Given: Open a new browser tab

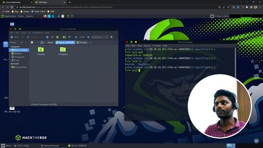Looking at the screenshot, I should pyautogui.click(x=69, y=2).
